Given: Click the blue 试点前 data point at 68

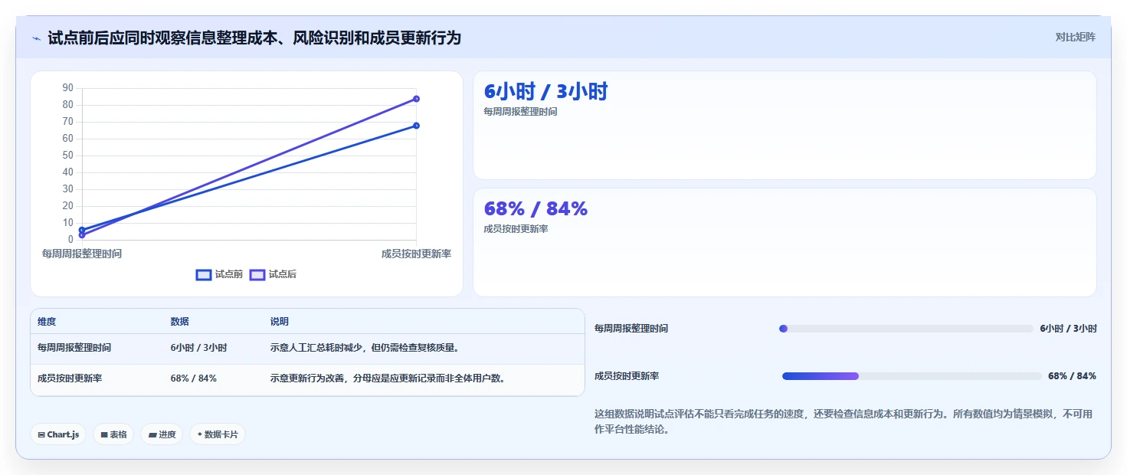Looking at the screenshot, I should tap(416, 126).
